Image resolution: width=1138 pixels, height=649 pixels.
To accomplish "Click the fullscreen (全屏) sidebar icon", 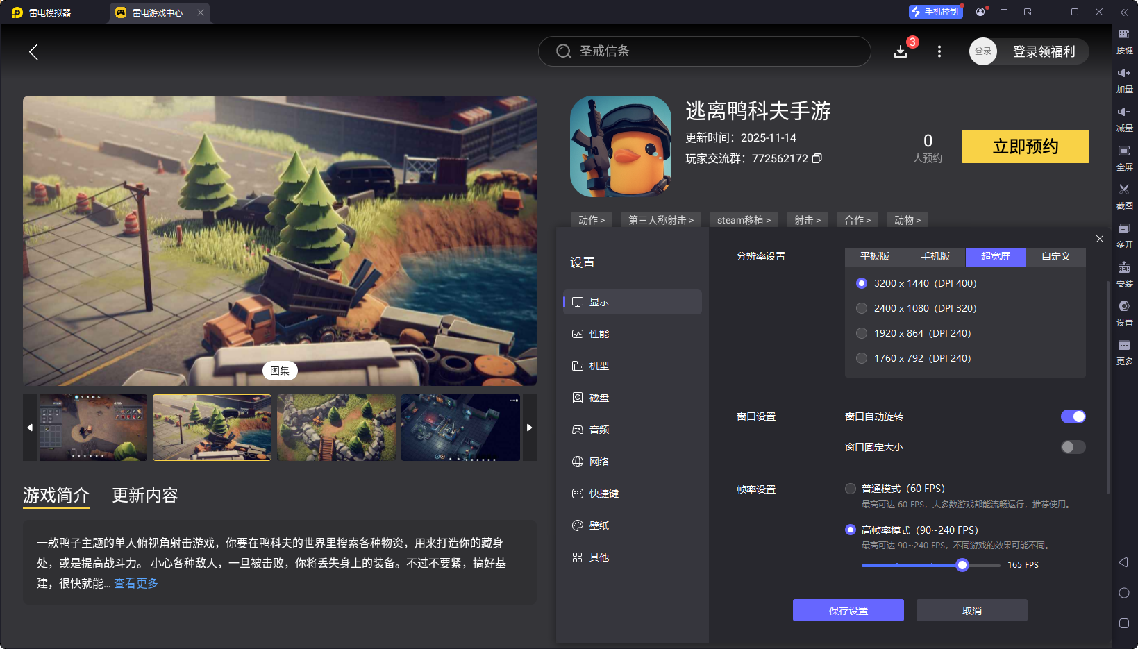I will 1123,155.
